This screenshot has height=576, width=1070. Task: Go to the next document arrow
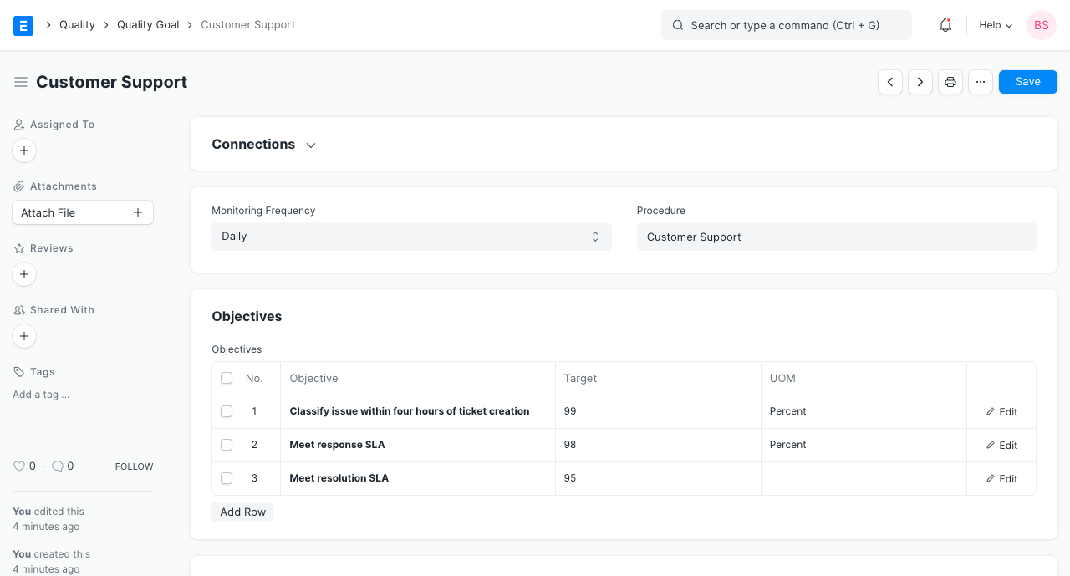click(x=920, y=82)
